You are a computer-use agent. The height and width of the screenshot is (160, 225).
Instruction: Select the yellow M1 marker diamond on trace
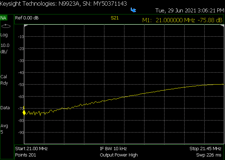(24, 112)
